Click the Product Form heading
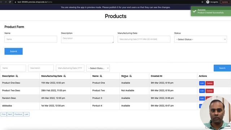Viewport: 231px width, 130px height. coord(14,27)
